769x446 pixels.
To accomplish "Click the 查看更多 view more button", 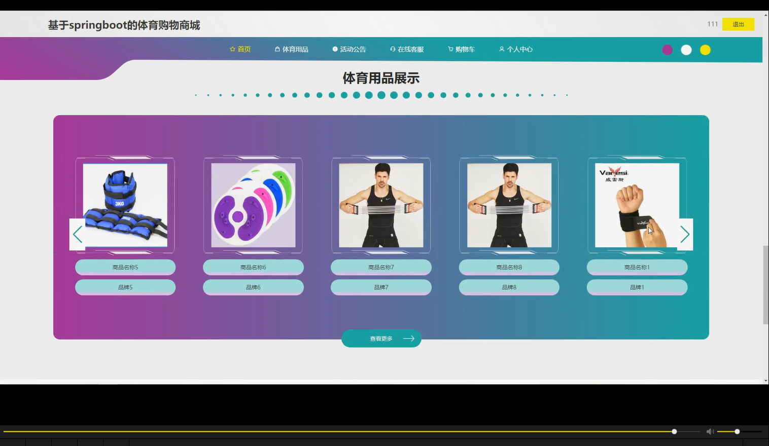I will [x=381, y=339].
